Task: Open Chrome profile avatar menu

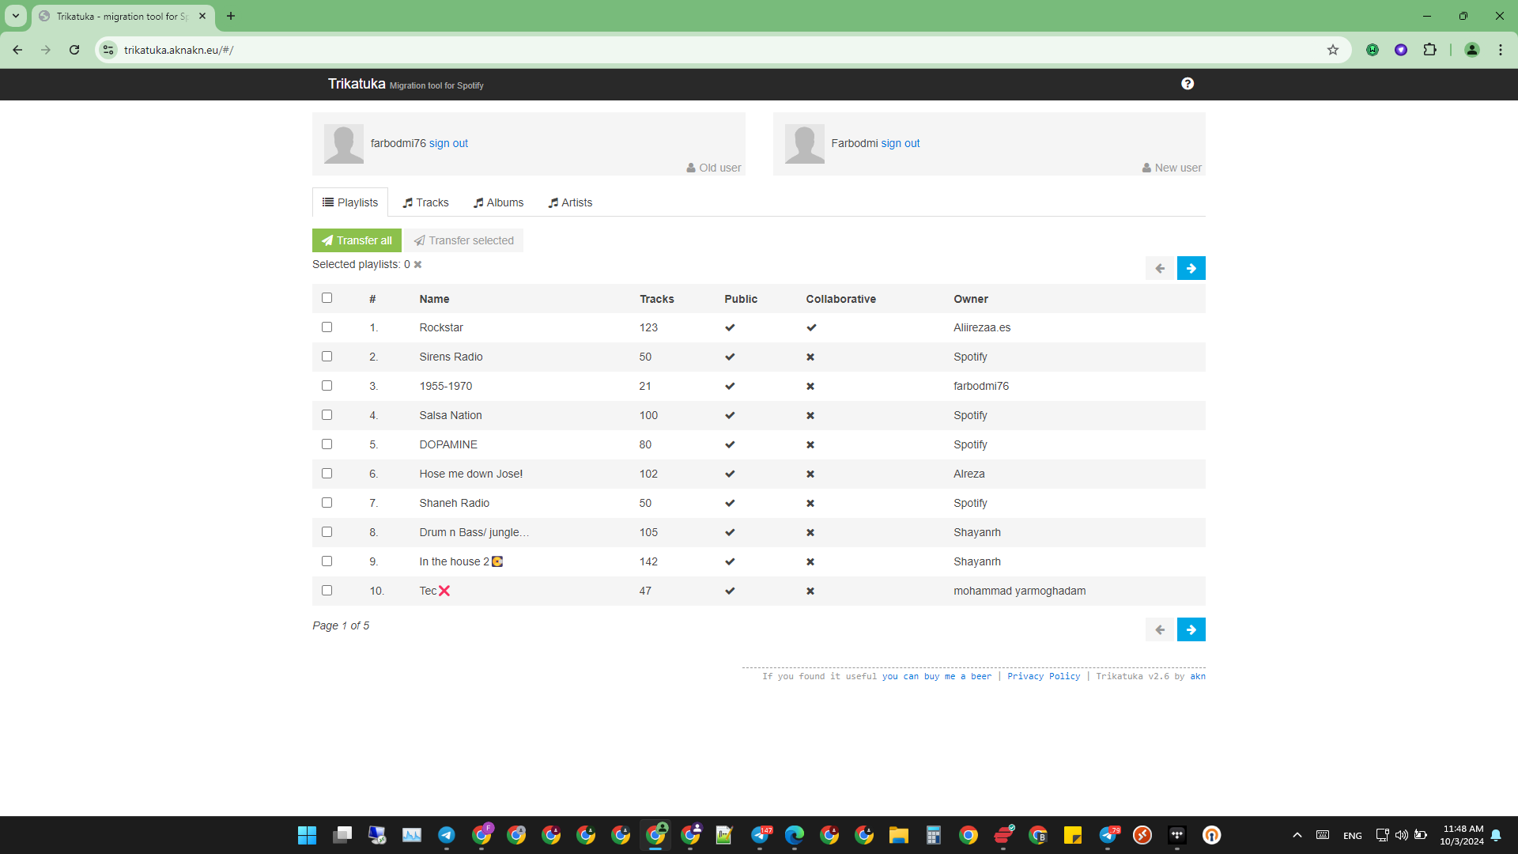Action: coord(1471,50)
